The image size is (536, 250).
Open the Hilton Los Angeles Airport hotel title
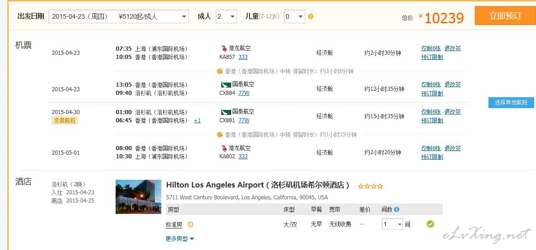[x=258, y=185]
